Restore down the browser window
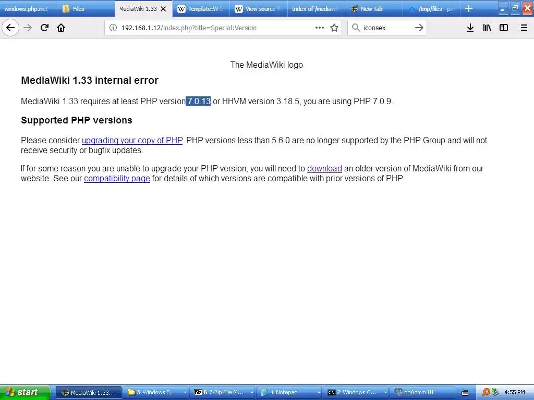 515,9
